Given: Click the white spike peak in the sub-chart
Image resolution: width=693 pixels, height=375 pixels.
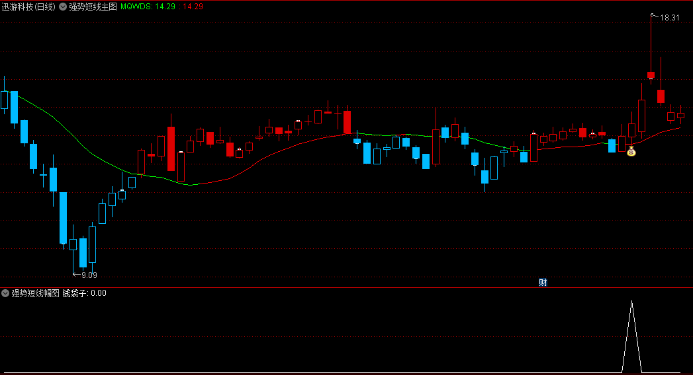Looking at the screenshot, I should click(632, 302).
